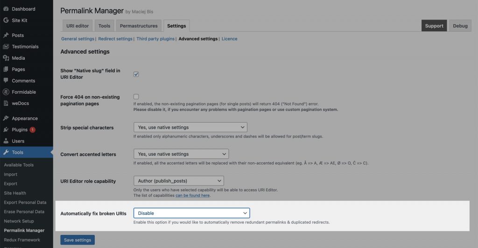Open the Strip special characters dropdown
Screen dimensions: 478x248
(x=190, y=127)
